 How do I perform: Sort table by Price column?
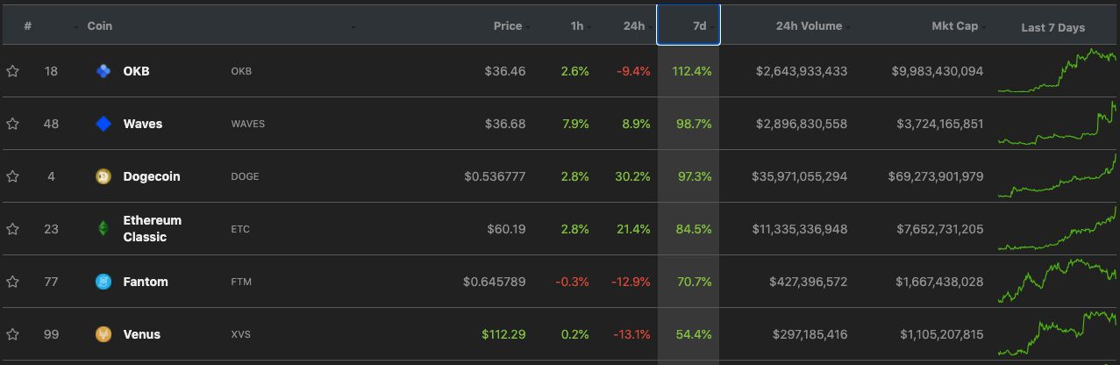click(x=508, y=25)
